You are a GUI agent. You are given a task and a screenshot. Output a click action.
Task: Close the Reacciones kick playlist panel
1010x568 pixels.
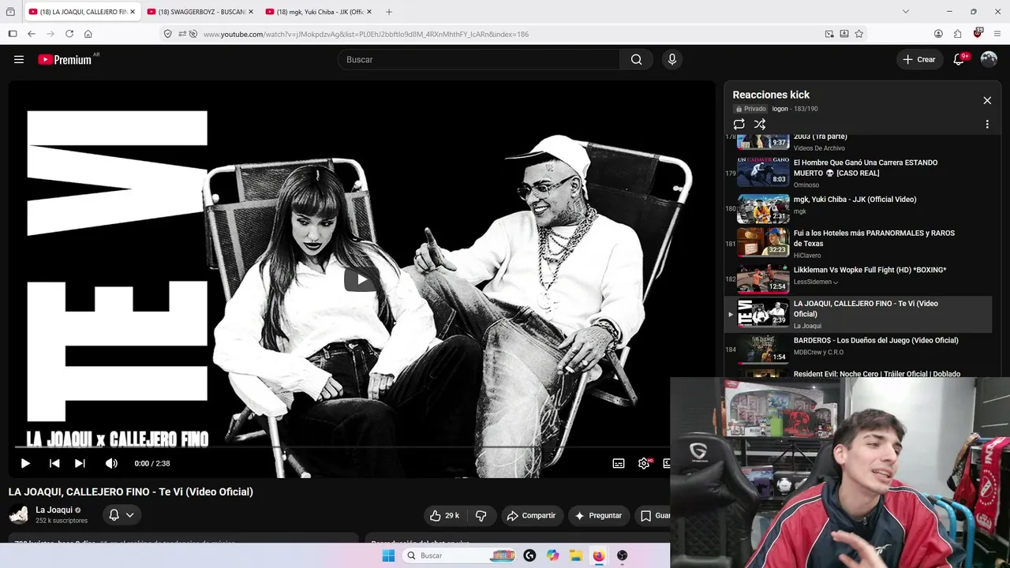coord(987,100)
